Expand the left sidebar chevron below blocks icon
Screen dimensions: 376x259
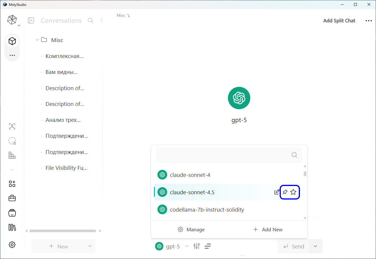click(12, 170)
